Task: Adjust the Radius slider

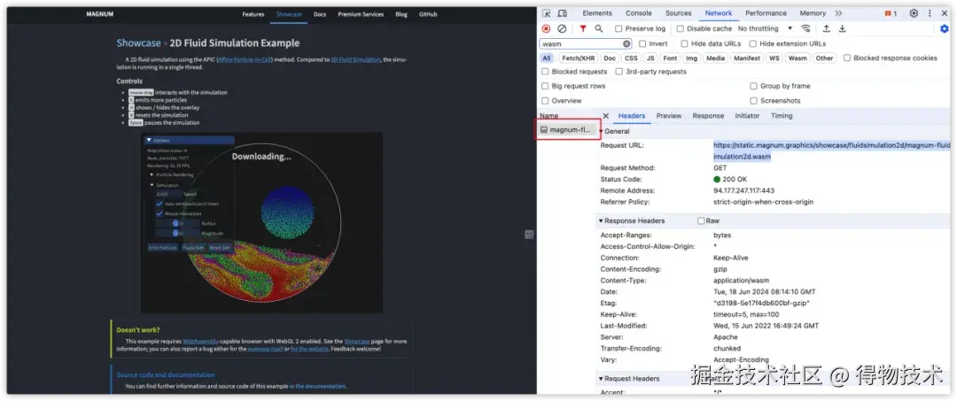Action: point(177,224)
